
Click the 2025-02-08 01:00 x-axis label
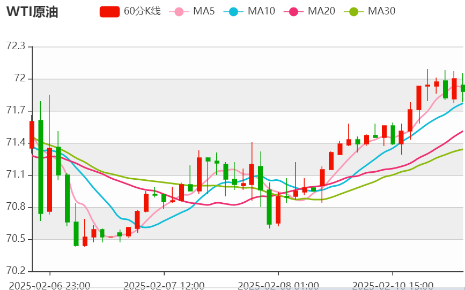[x=278, y=285]
